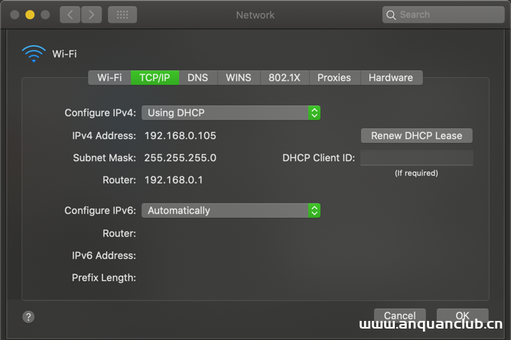Show all preferences grid icon
Viewport: 511px width, 340px height.
click(122, 15)
